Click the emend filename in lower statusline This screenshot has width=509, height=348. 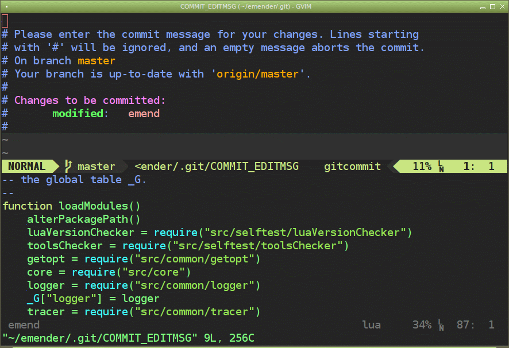pyautogui.click(x=24, y=325)
